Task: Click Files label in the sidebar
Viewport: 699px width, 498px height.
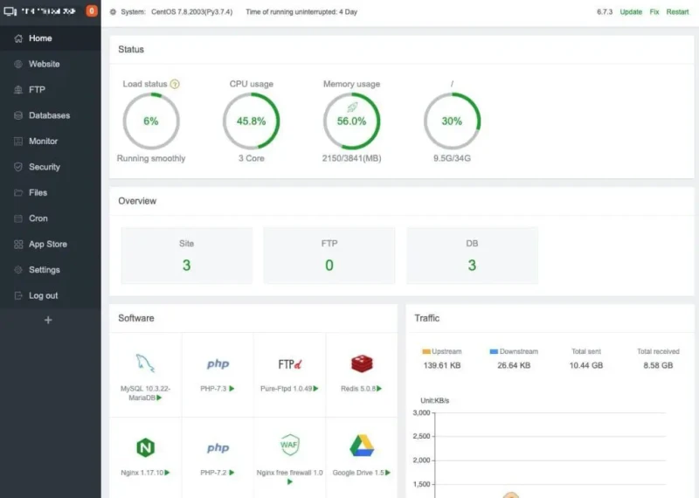Action: [38, 192]
